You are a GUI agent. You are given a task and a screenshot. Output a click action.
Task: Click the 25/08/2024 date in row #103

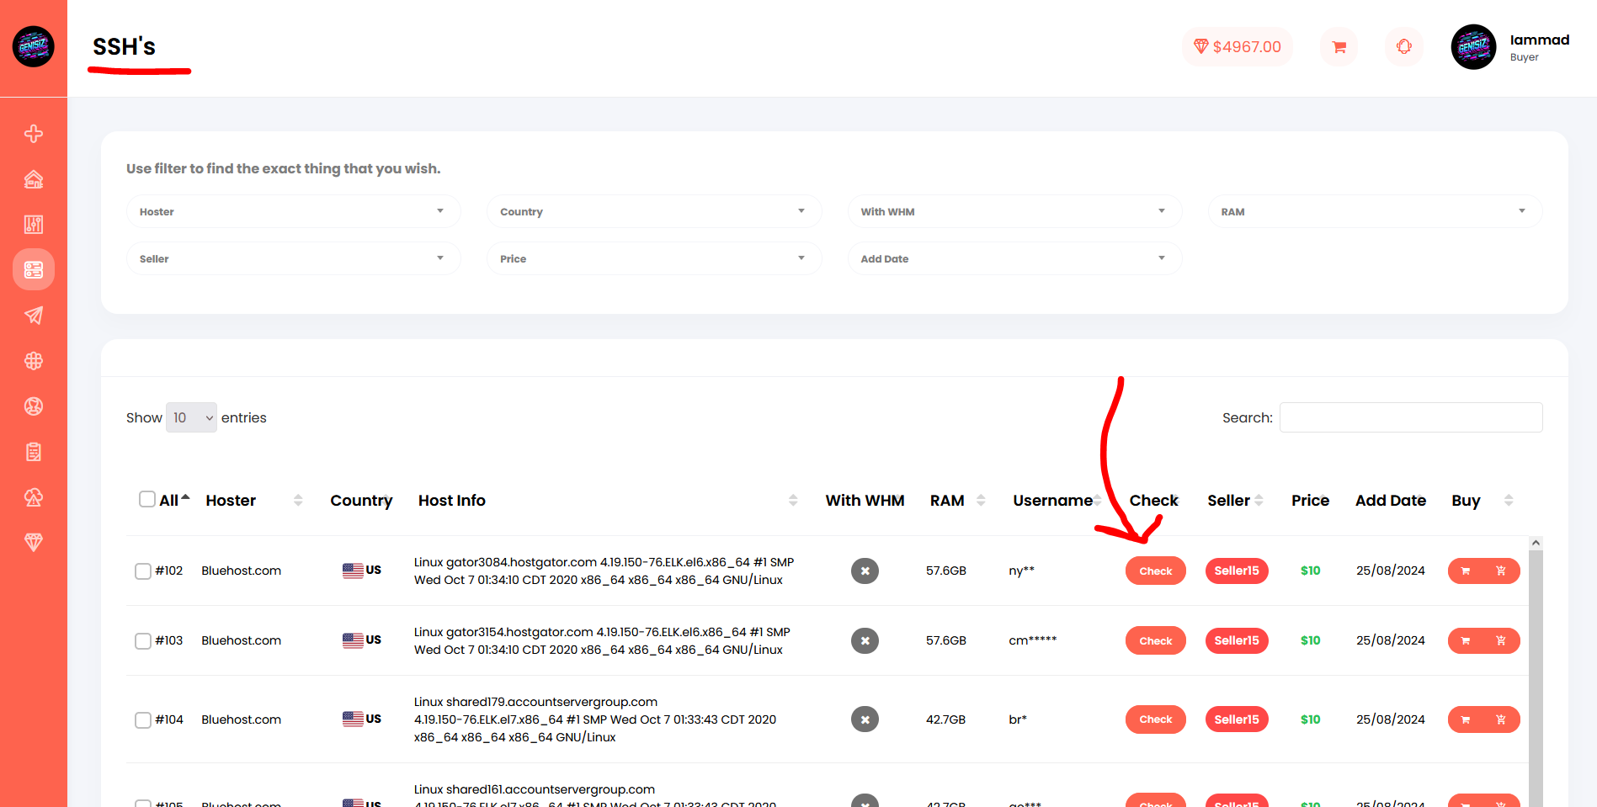[x=1391, y=641]
